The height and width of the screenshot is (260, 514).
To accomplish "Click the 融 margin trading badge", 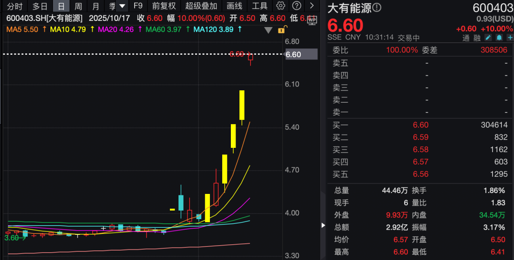I will click(x=477, y=38).
